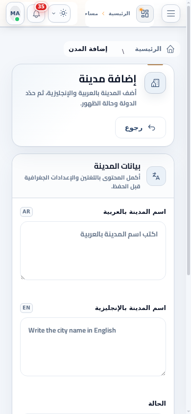Viewport: 191px width, 414px height.
Task: Click the الرئيسية top navigation breadcrumb
Action: [x=119, y=13]
